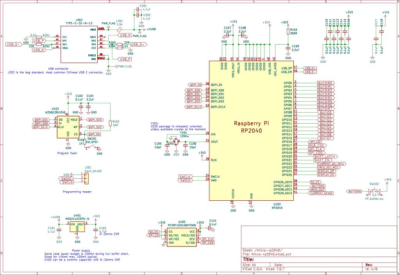Select the SHIFT_LATCH net label
The height and width of the screenshot is (275, 400).
click(325, 157)
